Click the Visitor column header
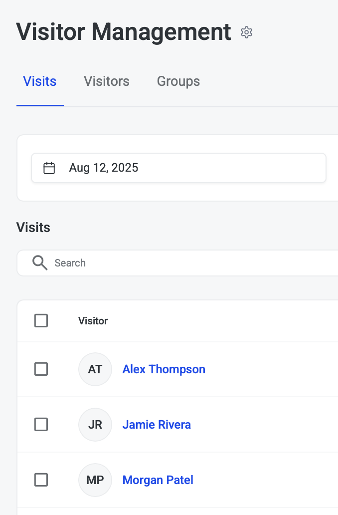Screen dimensions: 338x515 tap(93, 321)
